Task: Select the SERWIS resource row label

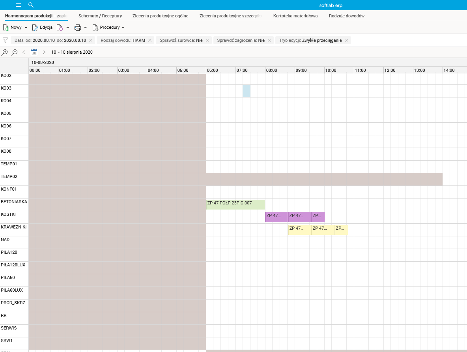Action: click(x=9, y=328)
